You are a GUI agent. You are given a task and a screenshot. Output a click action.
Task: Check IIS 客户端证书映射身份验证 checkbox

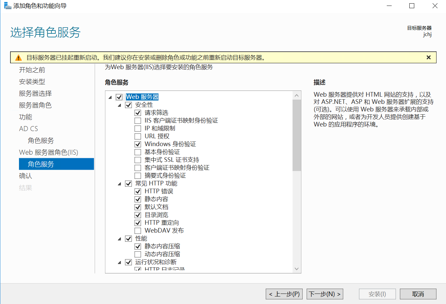click(x=138, y=121)
